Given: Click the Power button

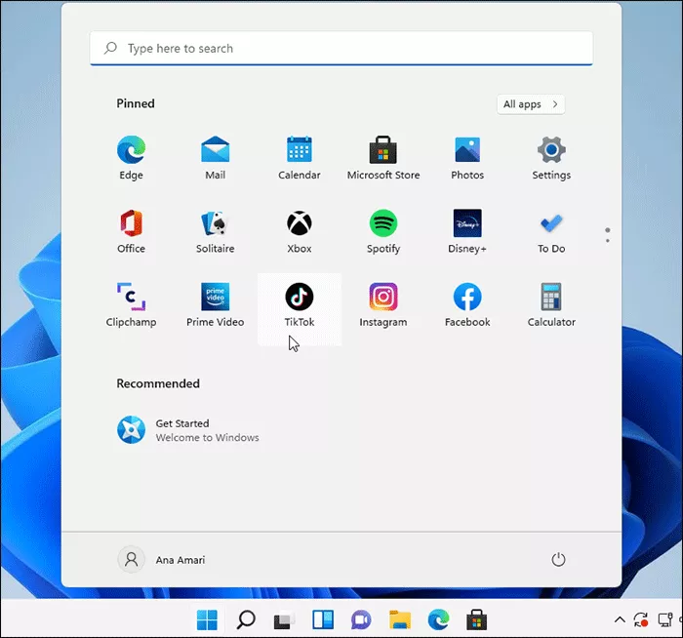Looking at the screenshot, I should pos(558,560).
